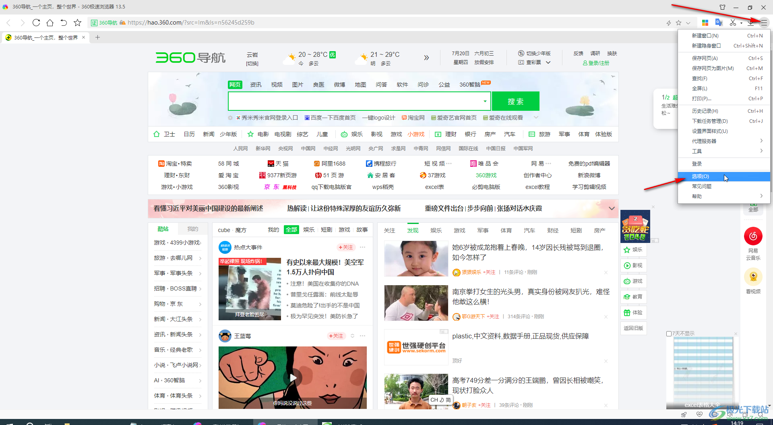Select 选项(O) in the menu
Image resolution: width=773 pixels, height=425 pixels.
tap(724, 176)
